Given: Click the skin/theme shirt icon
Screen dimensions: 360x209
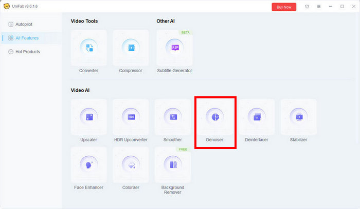Looking at the screenshot, I should pyautogui.click(x=307, y=7).
